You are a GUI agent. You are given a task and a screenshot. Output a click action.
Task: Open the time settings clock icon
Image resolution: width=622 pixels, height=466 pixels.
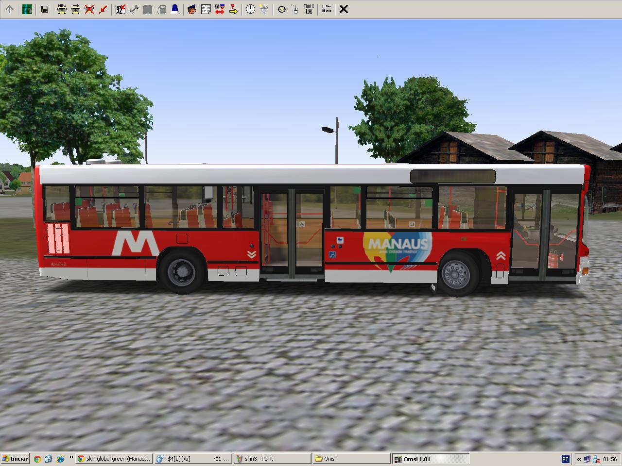click(x=250, y=9)
